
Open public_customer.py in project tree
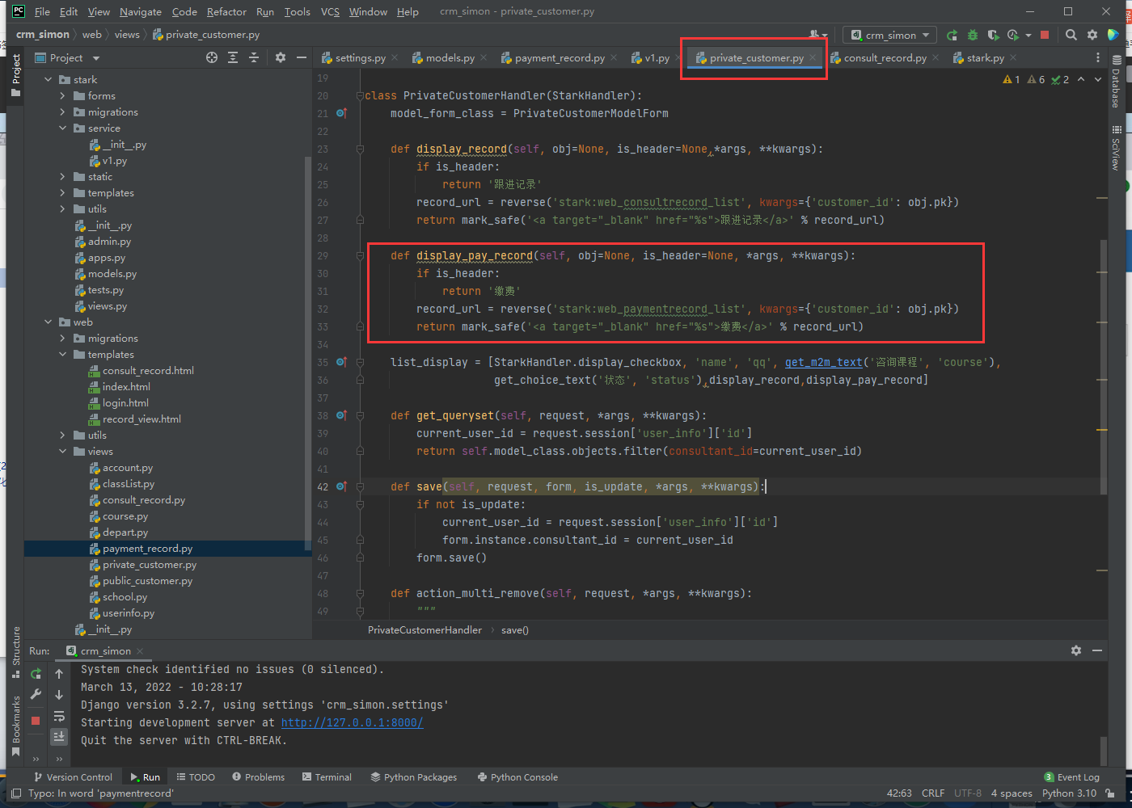click(147, 581)
